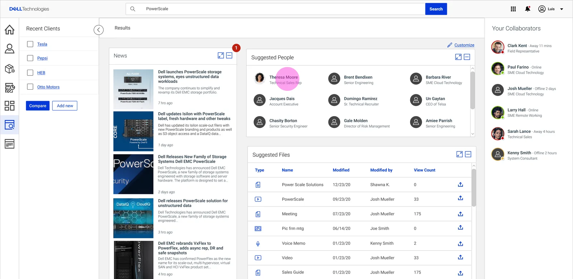This screenshot has height=279, width=573.
Task: Share the Sales Guide file
Action: pyautogui.click(x=461, y=273)
